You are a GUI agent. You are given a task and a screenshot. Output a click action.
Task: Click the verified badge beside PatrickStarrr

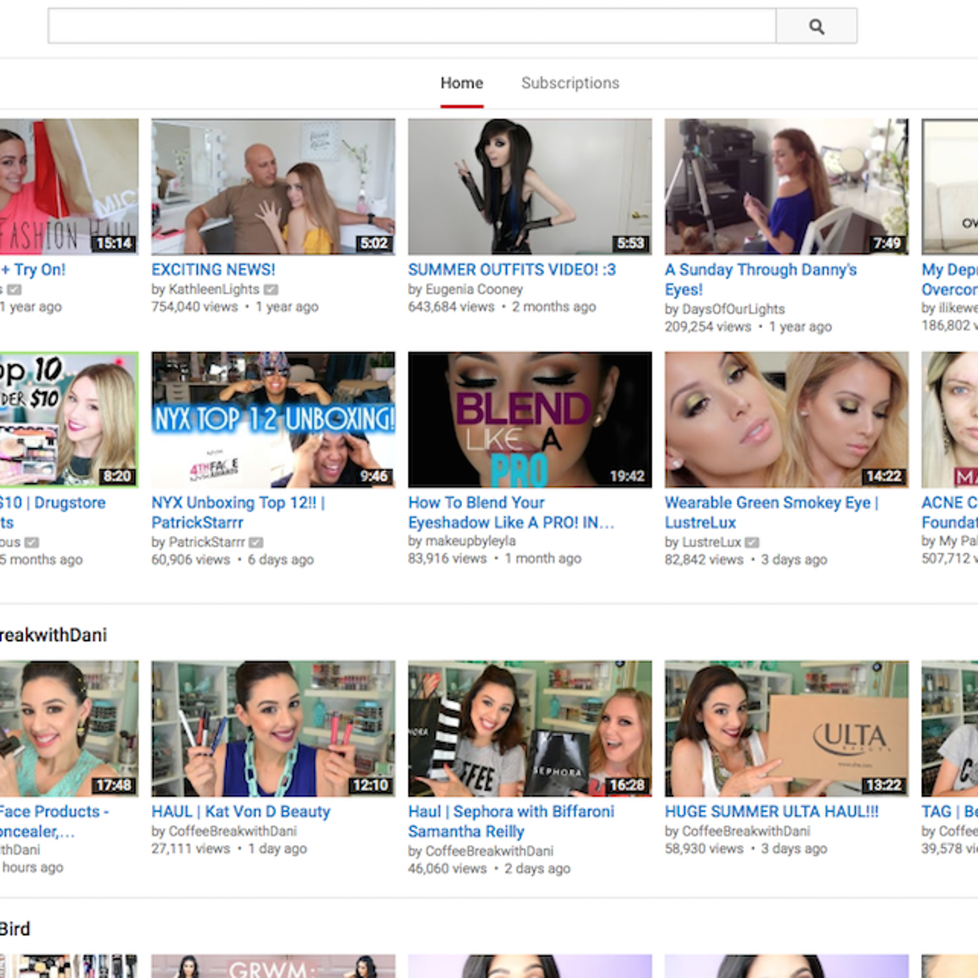click(256, 542)
